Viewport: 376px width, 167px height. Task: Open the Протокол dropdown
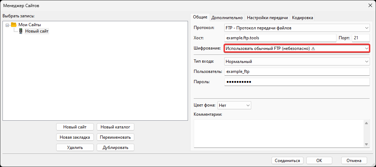[x=297, y=28]
